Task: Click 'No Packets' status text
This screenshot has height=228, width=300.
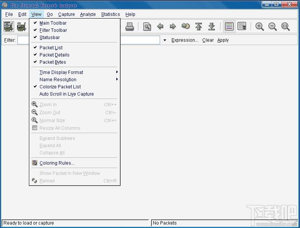Action: (x=165, y=223)
